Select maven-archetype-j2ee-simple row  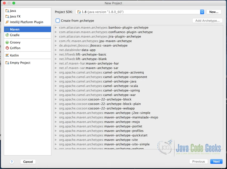(138, 113)
